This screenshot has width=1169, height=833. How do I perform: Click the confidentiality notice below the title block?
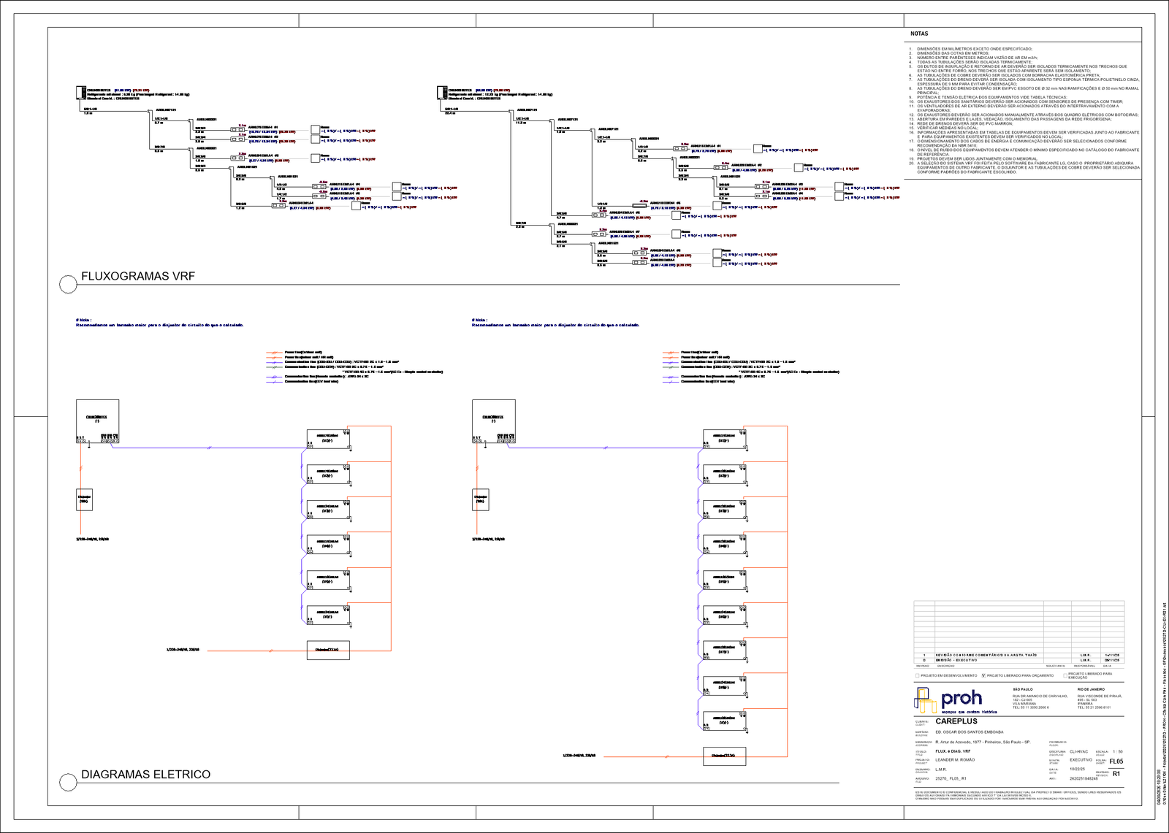click(1018, 794)
